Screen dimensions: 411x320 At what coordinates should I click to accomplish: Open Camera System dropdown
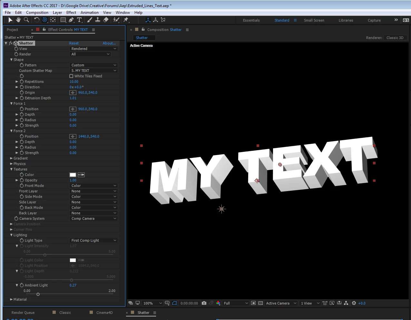click(x=94, y=218)
